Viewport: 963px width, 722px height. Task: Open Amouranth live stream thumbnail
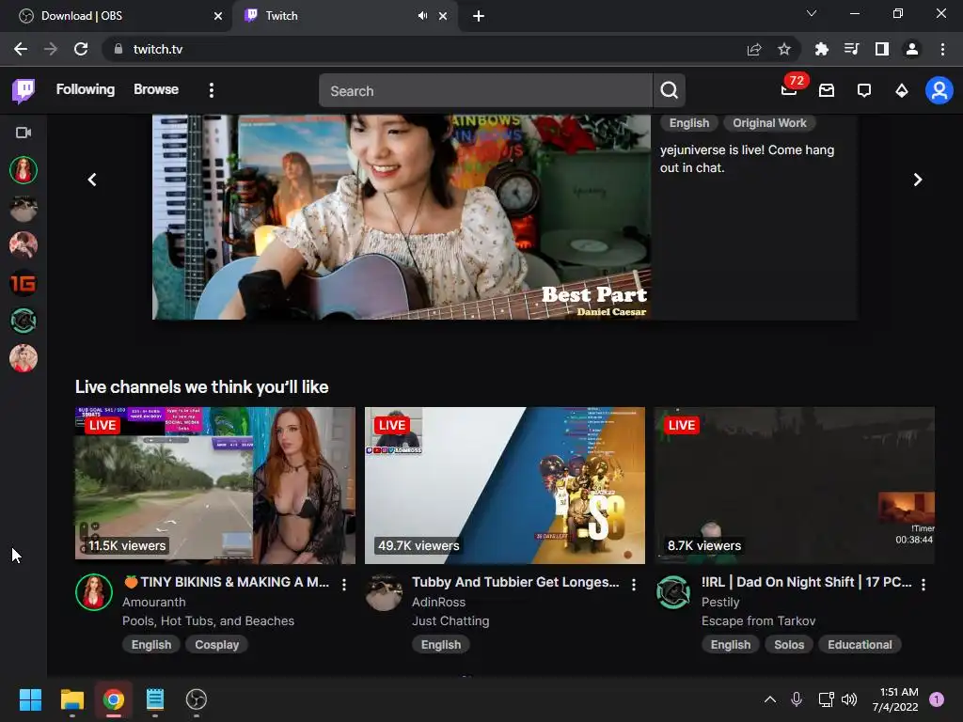[215, 485]
